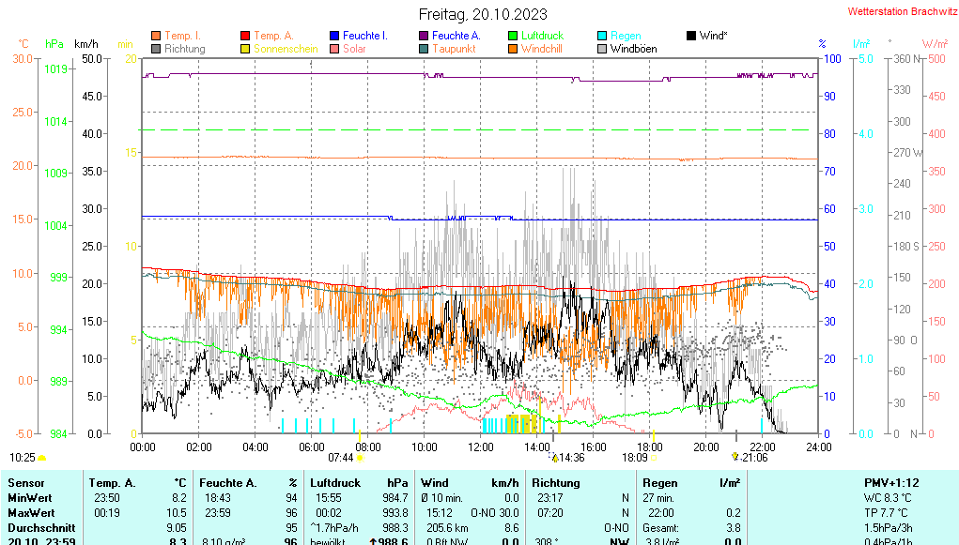Click the Freitag, 20.10.2023 date heading

[483, 14]
